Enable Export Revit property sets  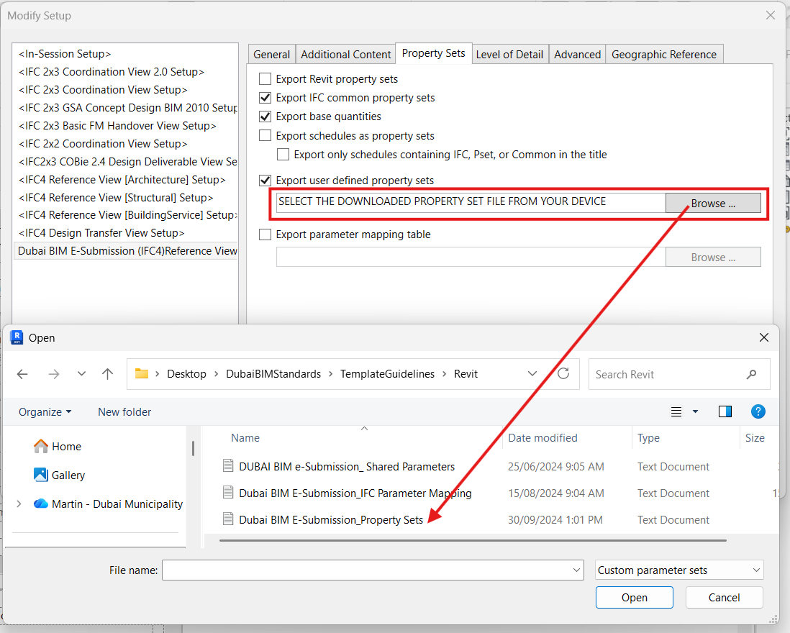(x=265, y=79)
